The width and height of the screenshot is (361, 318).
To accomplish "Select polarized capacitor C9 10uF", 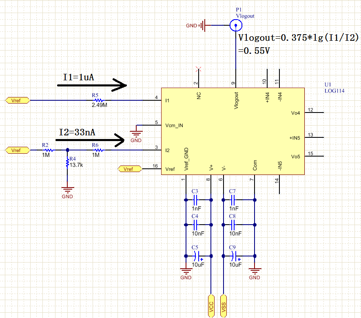I will click(235, 256).
